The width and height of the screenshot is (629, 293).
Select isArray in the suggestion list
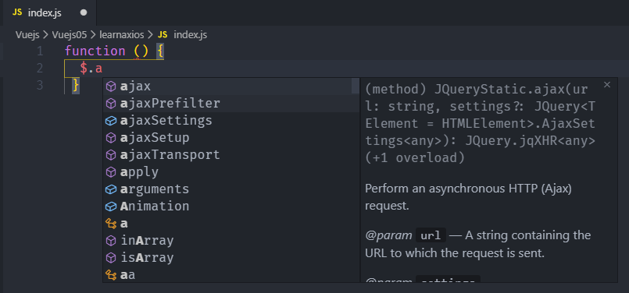231,258
